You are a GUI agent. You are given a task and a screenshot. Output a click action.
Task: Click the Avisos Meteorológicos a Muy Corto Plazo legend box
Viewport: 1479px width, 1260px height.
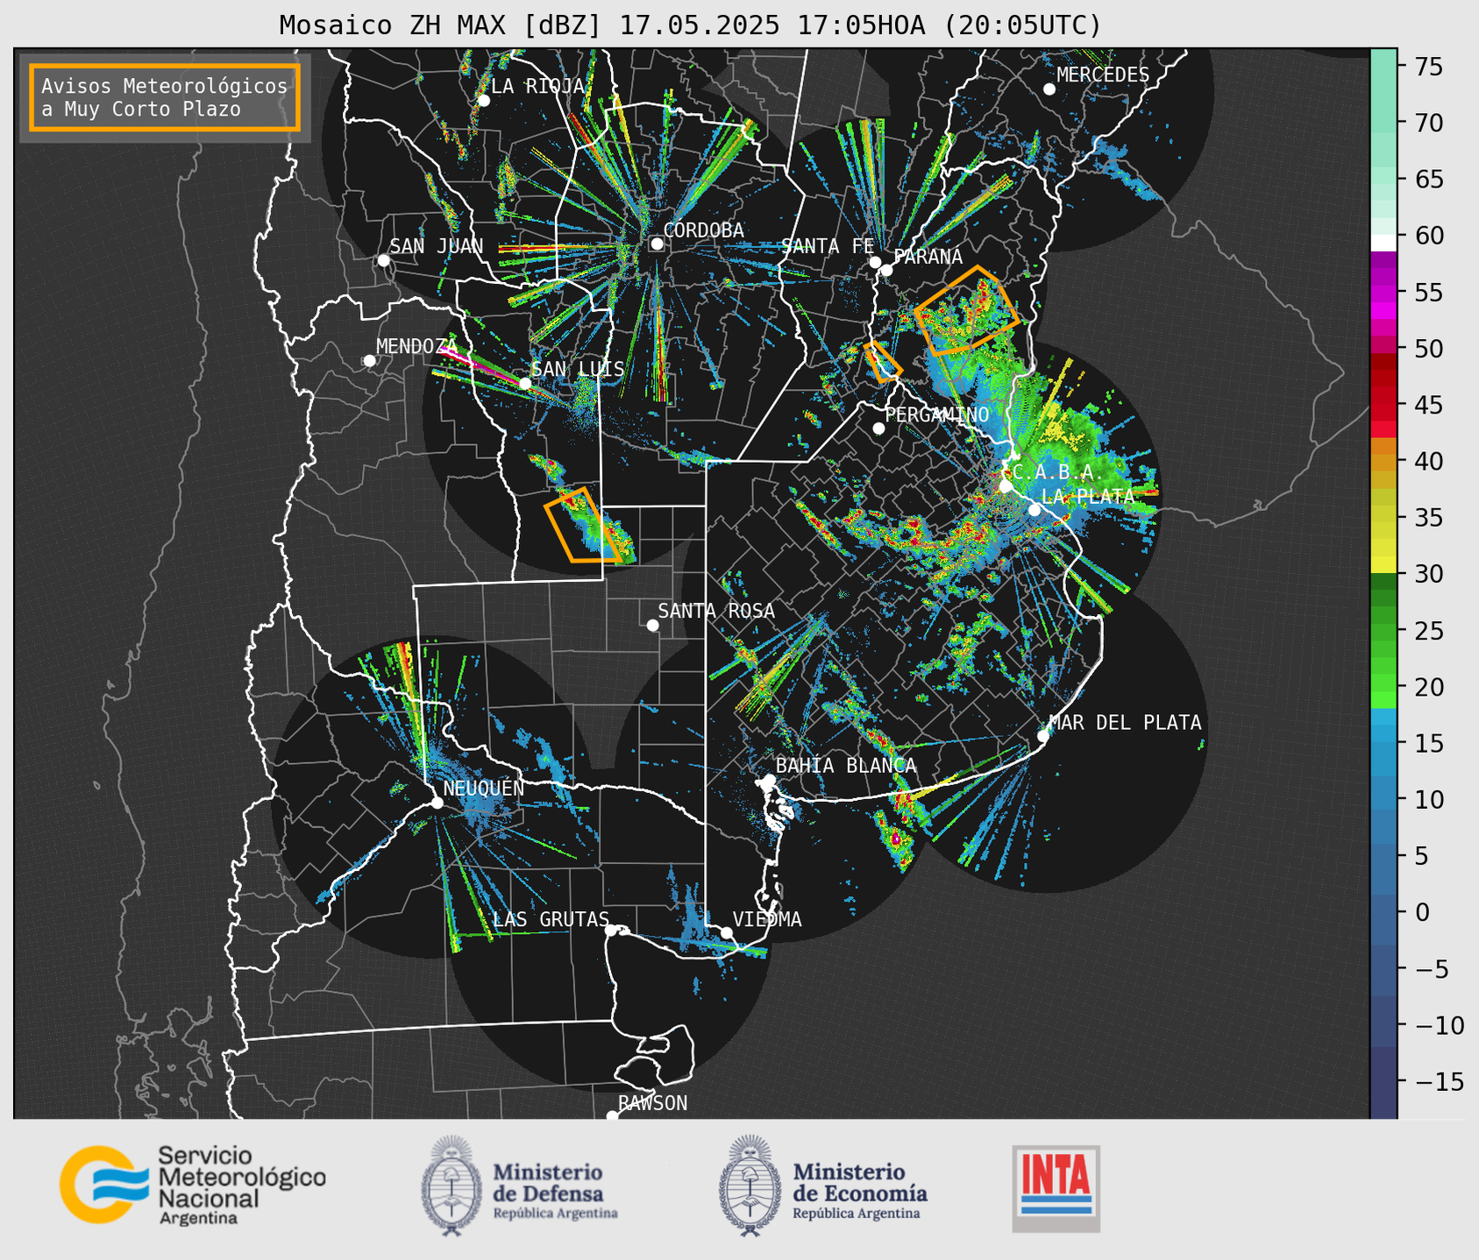click(165, 97)
